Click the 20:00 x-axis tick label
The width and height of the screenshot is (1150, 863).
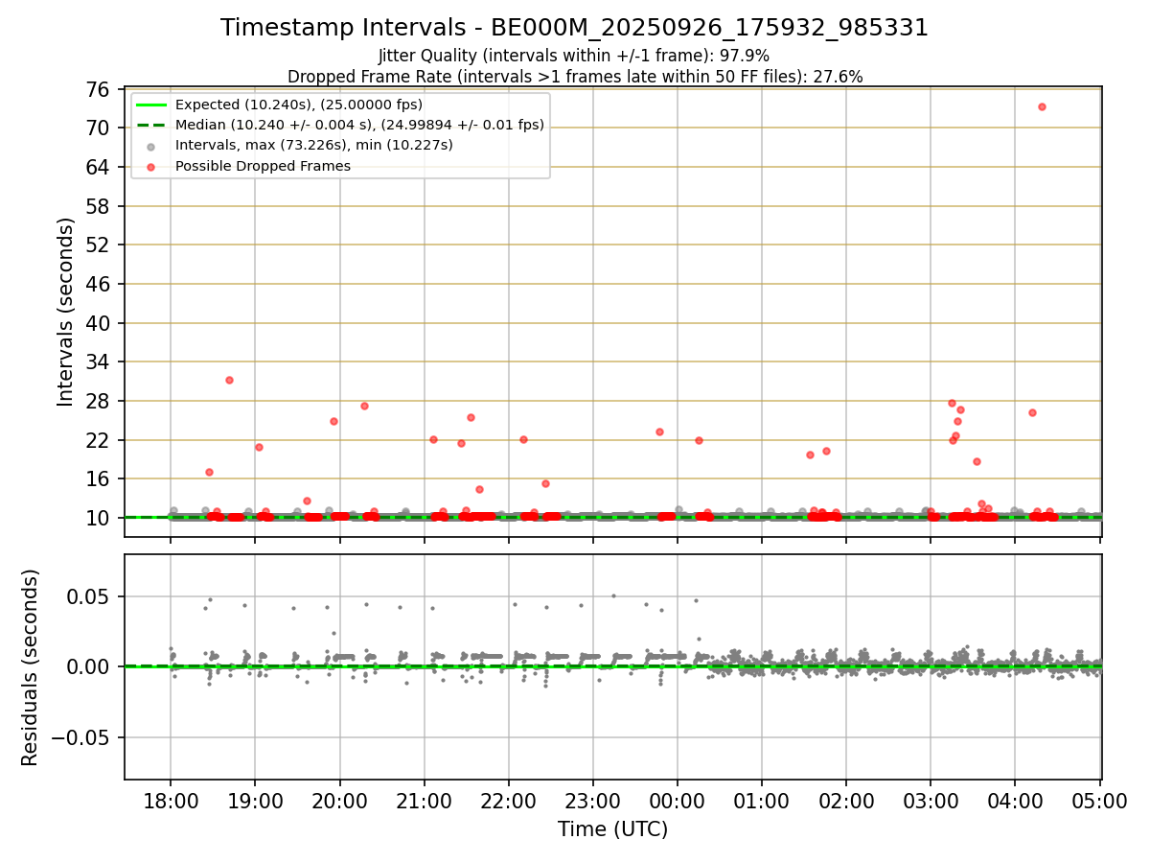pyautogui.click(x=339, y=802)
